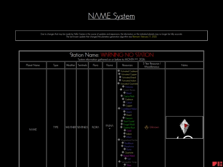
Task: Click the SENTINELS cell in planet row
Action: click(x=82, y=127)
